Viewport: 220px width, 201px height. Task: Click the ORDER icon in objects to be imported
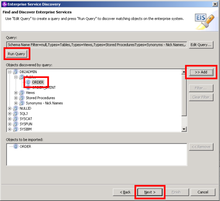(16, 146)
